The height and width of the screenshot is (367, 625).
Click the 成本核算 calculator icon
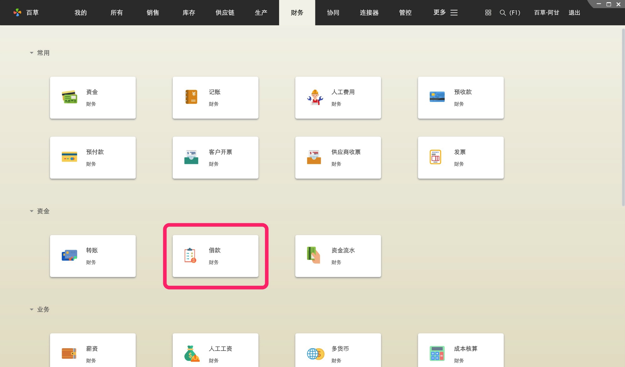click(437, 354)
